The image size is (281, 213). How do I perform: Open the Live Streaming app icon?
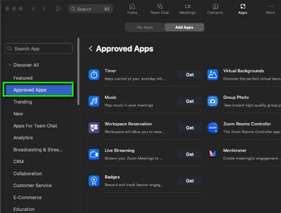pos(94,154)
